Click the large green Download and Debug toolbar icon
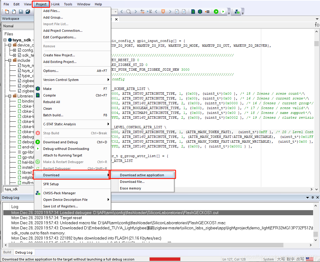The image size is (320, 262). (x=216, y=12)
